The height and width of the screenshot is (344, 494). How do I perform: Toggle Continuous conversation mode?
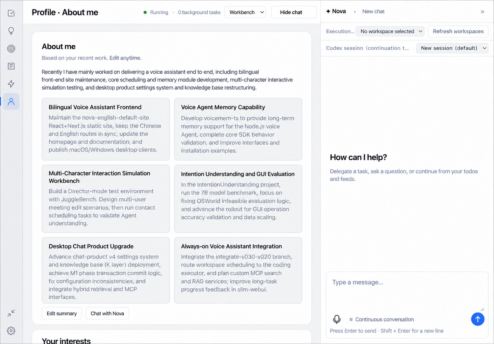[382, 319]
